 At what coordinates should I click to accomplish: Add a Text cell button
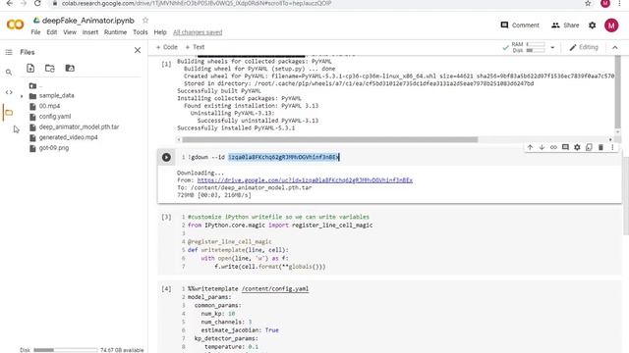[195, 47]
